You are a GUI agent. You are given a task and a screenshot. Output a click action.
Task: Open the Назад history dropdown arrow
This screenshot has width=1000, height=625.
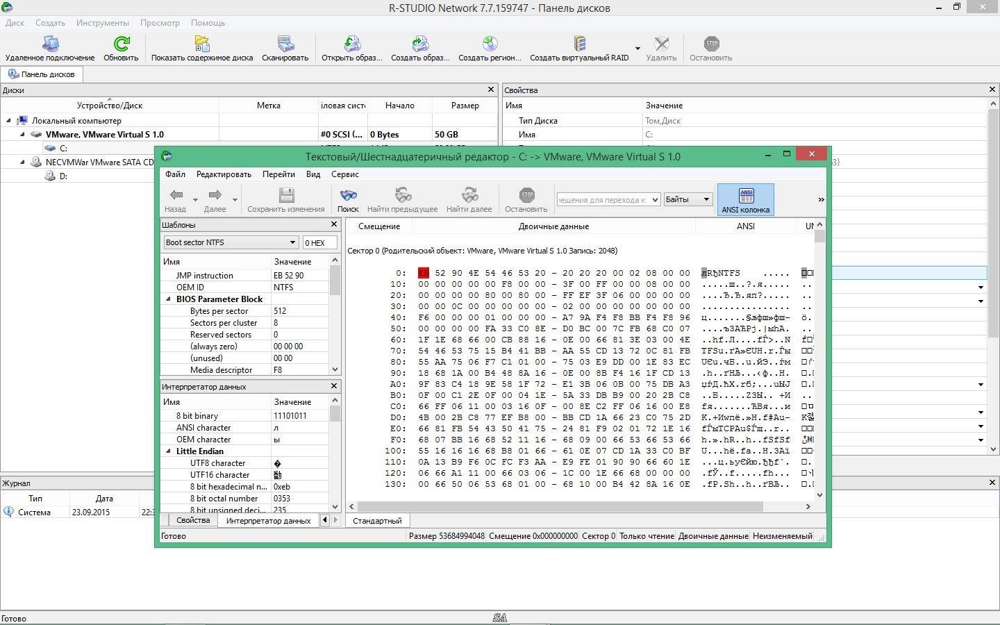[195, 200]
